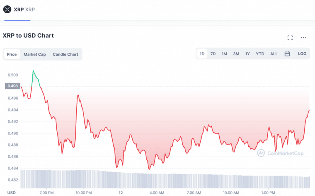Click the 0.500 y-axis label

point(13,75)
